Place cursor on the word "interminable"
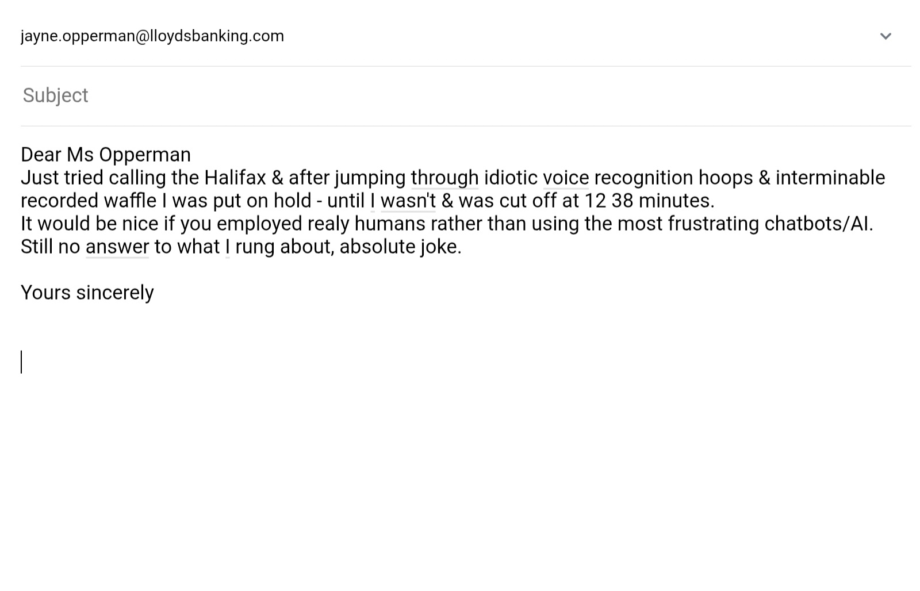 [x=830, y=178]
